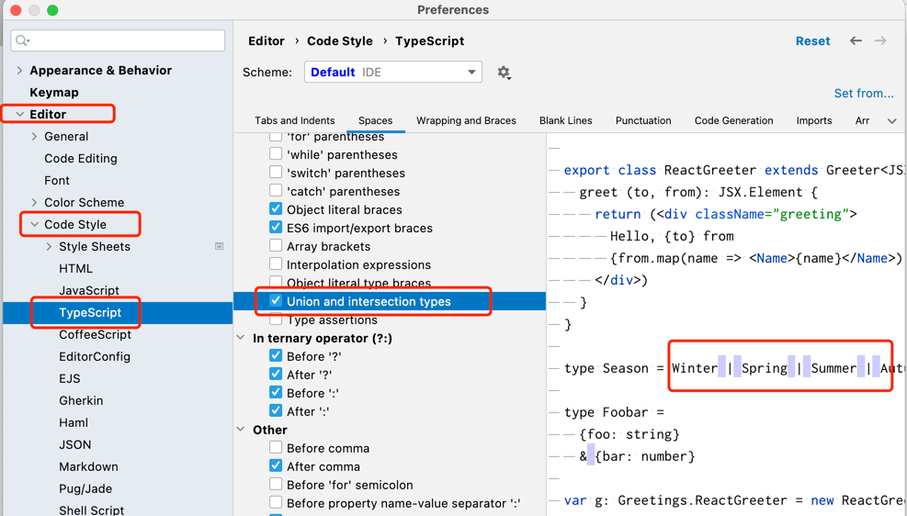907x516 pixels.
Task: Click the search magnifier icon
Action: click(x=23, y=39)
